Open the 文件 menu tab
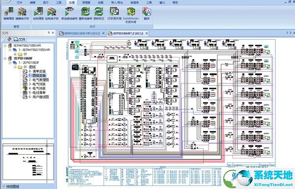The image size is (295, 189). 19,2
